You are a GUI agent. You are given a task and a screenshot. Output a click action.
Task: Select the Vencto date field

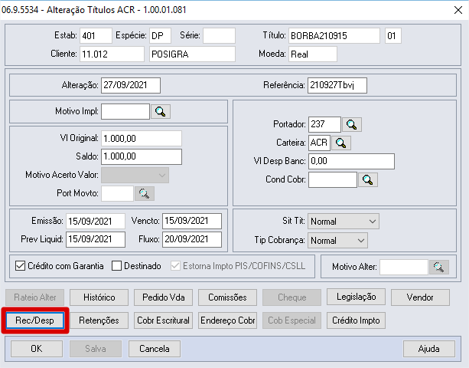tap(192, 221)
